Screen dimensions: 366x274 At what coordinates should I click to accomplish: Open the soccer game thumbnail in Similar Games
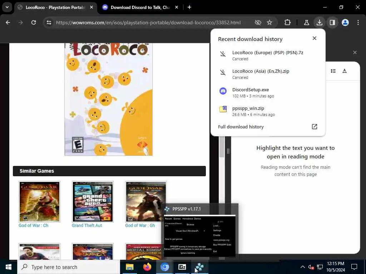coord(39,252)
